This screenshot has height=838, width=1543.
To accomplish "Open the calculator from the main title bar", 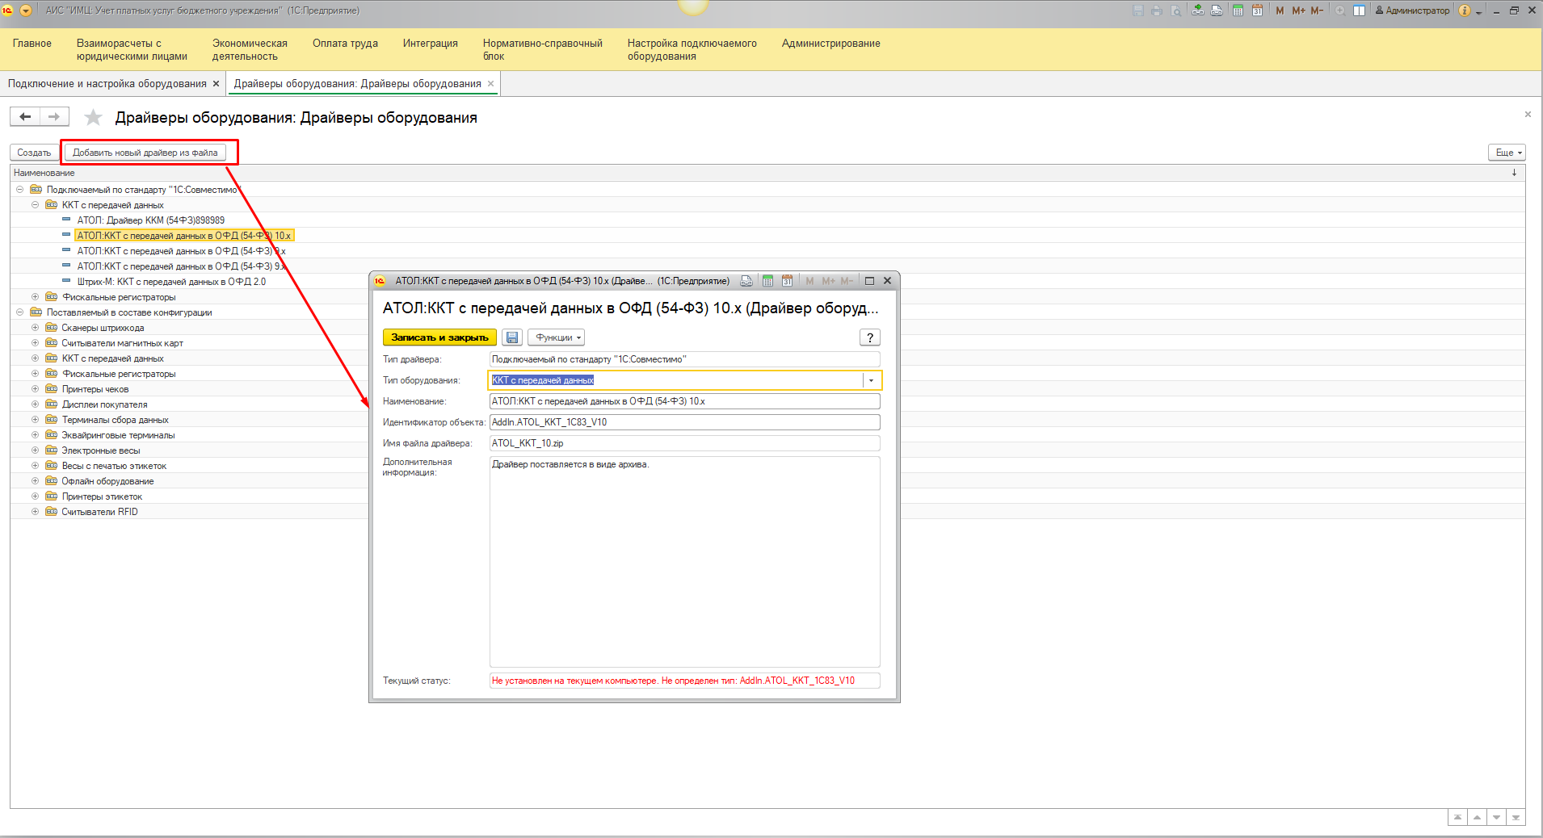I will (1238, 10).
